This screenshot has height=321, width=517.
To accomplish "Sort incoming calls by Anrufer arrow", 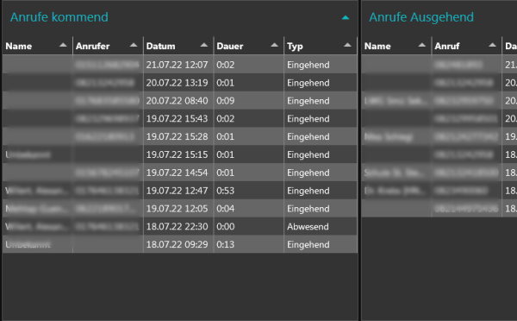I will pos(134,45).
